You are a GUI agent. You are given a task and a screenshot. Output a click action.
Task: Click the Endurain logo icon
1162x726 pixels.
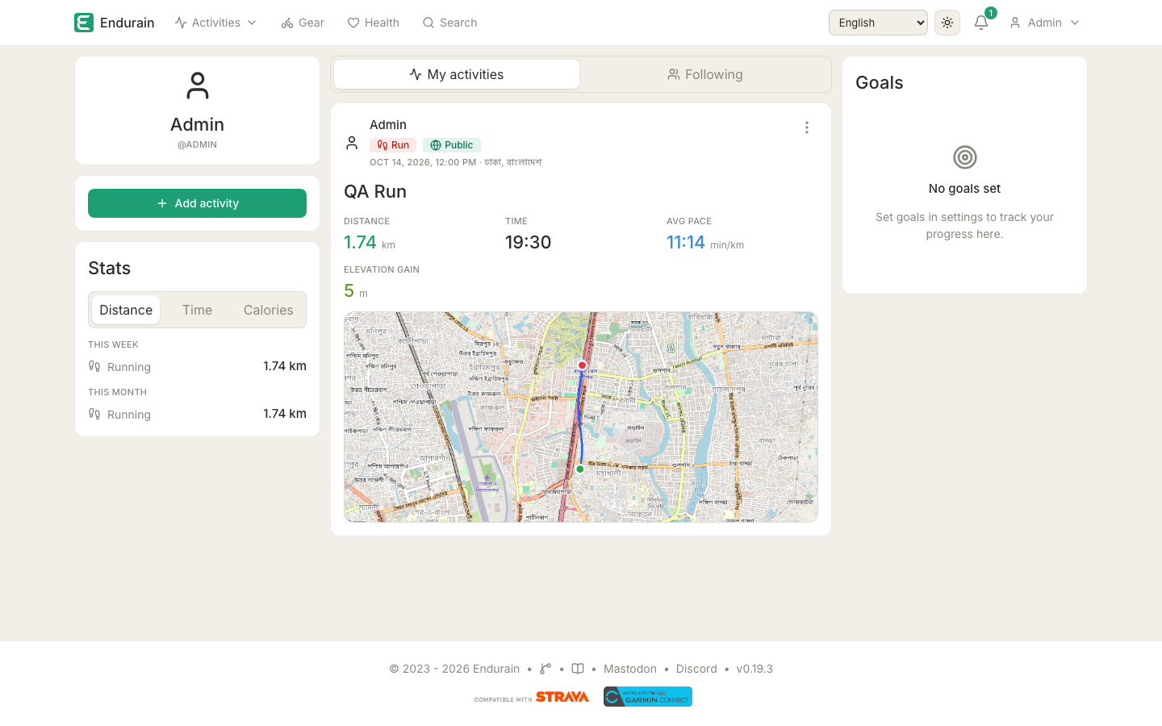[84, 23]
